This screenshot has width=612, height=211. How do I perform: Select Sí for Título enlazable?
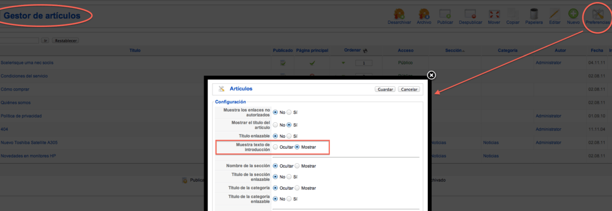coord(289,136)
